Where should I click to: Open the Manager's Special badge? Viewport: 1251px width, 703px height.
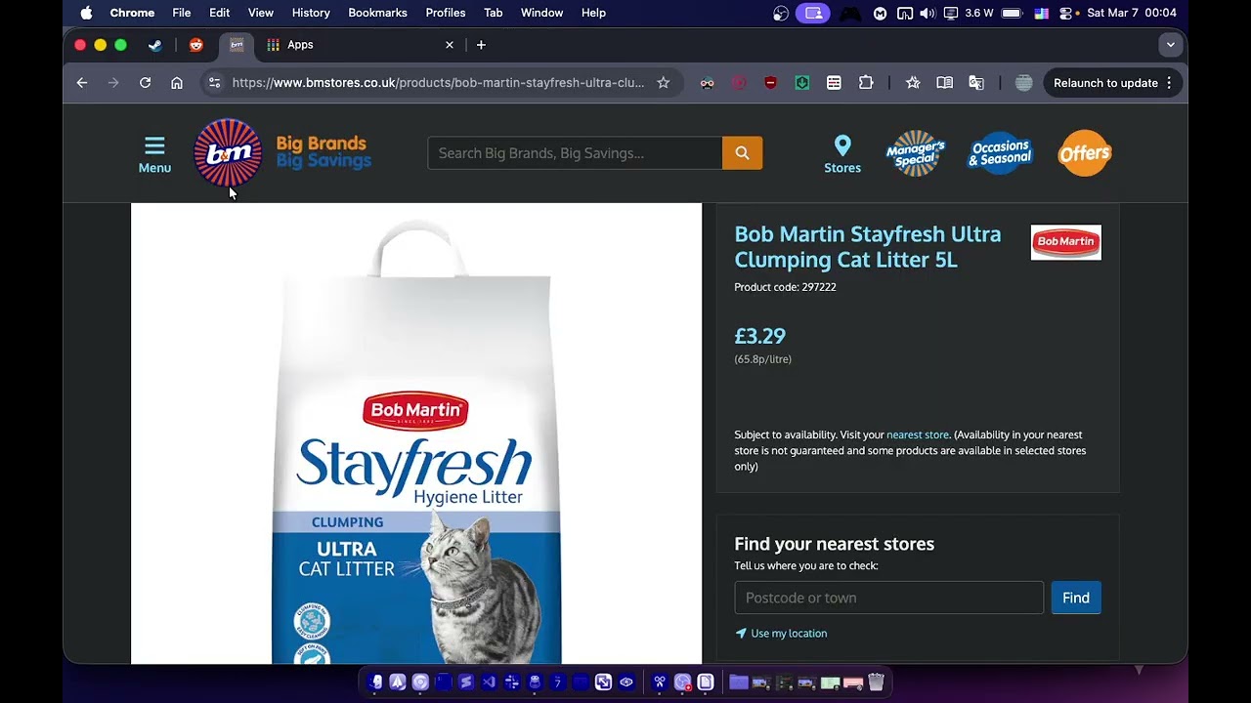[x=916, y=153]
